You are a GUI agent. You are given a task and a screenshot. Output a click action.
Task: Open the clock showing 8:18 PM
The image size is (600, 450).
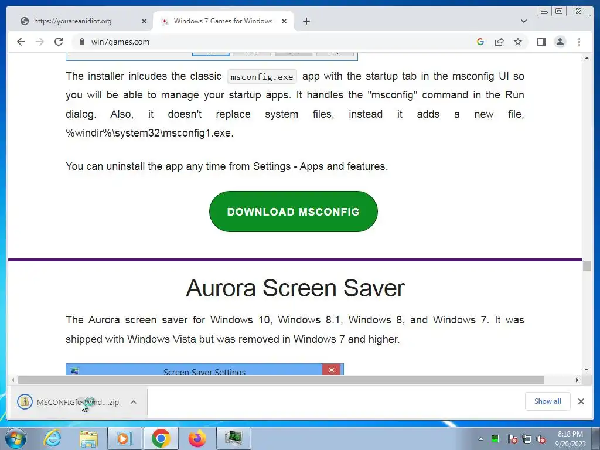(570, 439)
